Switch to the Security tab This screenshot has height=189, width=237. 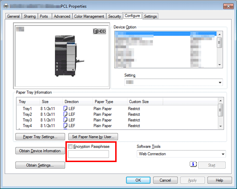pos(115,17)
